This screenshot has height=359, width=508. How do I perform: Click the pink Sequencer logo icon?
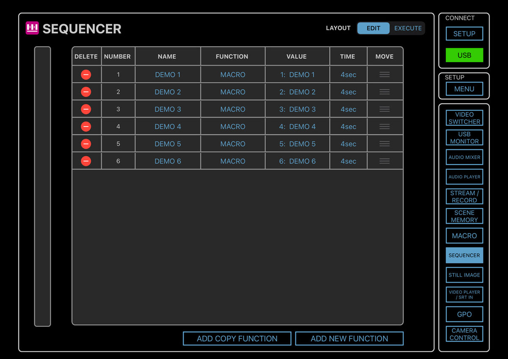[32, 28]
